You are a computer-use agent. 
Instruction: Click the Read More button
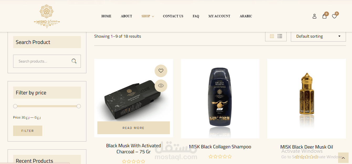pyautogui.click(x=134, y=128)
